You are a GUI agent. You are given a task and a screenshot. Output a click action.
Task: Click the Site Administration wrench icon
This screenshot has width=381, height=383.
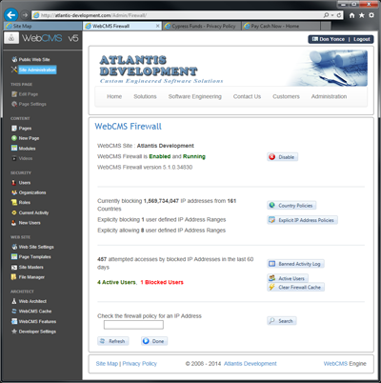tap(14, 70)
